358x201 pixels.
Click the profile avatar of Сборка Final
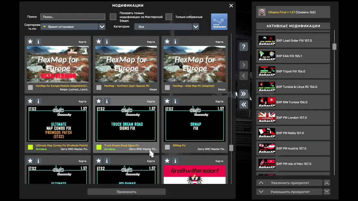(x=262, y=12)
